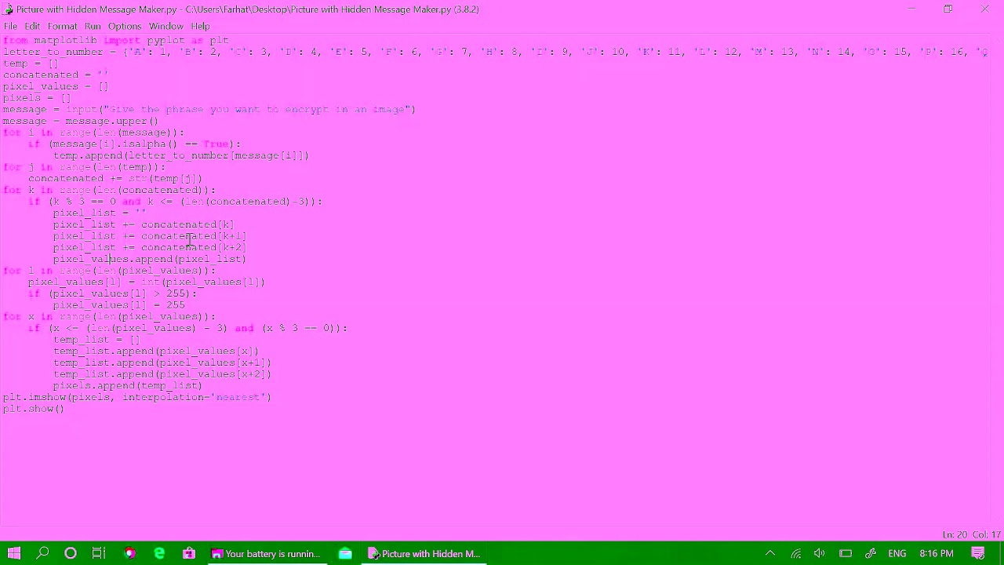Open battery status tray icon
The image size is (1004, 565).
(846, 553)
